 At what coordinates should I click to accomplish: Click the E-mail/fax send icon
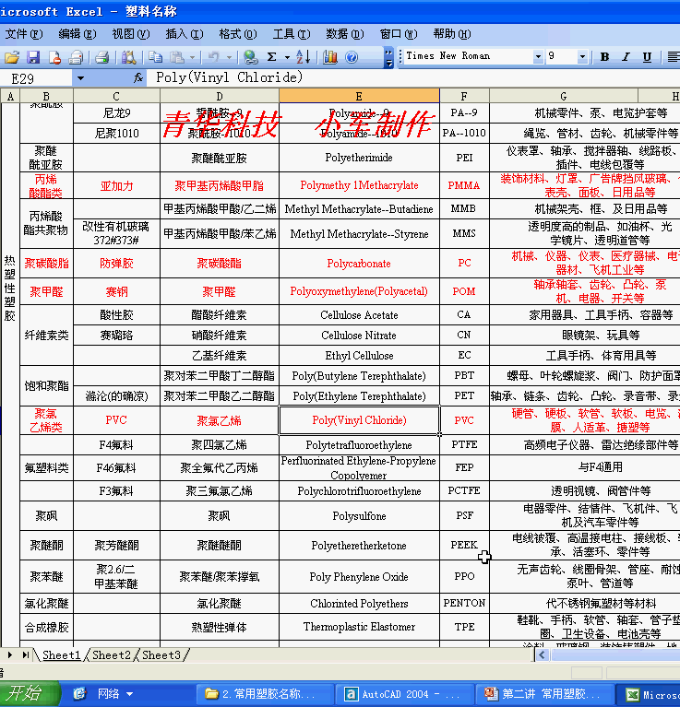(76, 57)
